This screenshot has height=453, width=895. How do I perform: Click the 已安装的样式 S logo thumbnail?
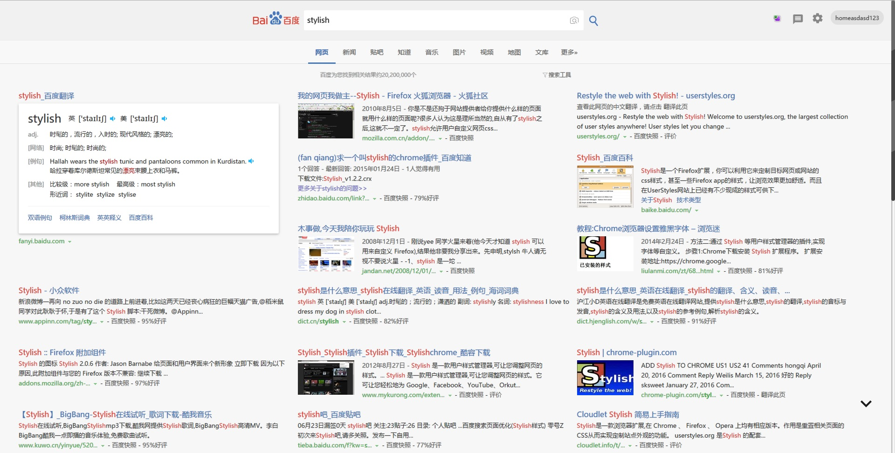(x=605, y=254)
